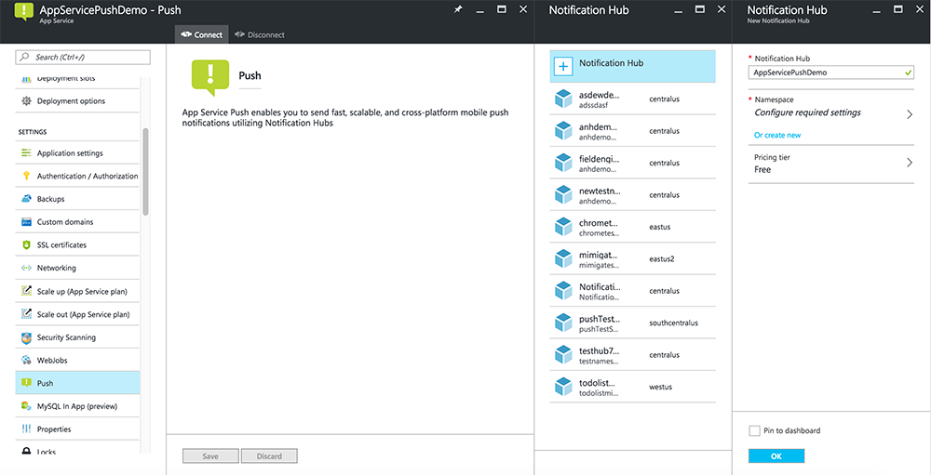Select the Backups cloud icon
931x475 pixels.
click(x=26, y=199)
